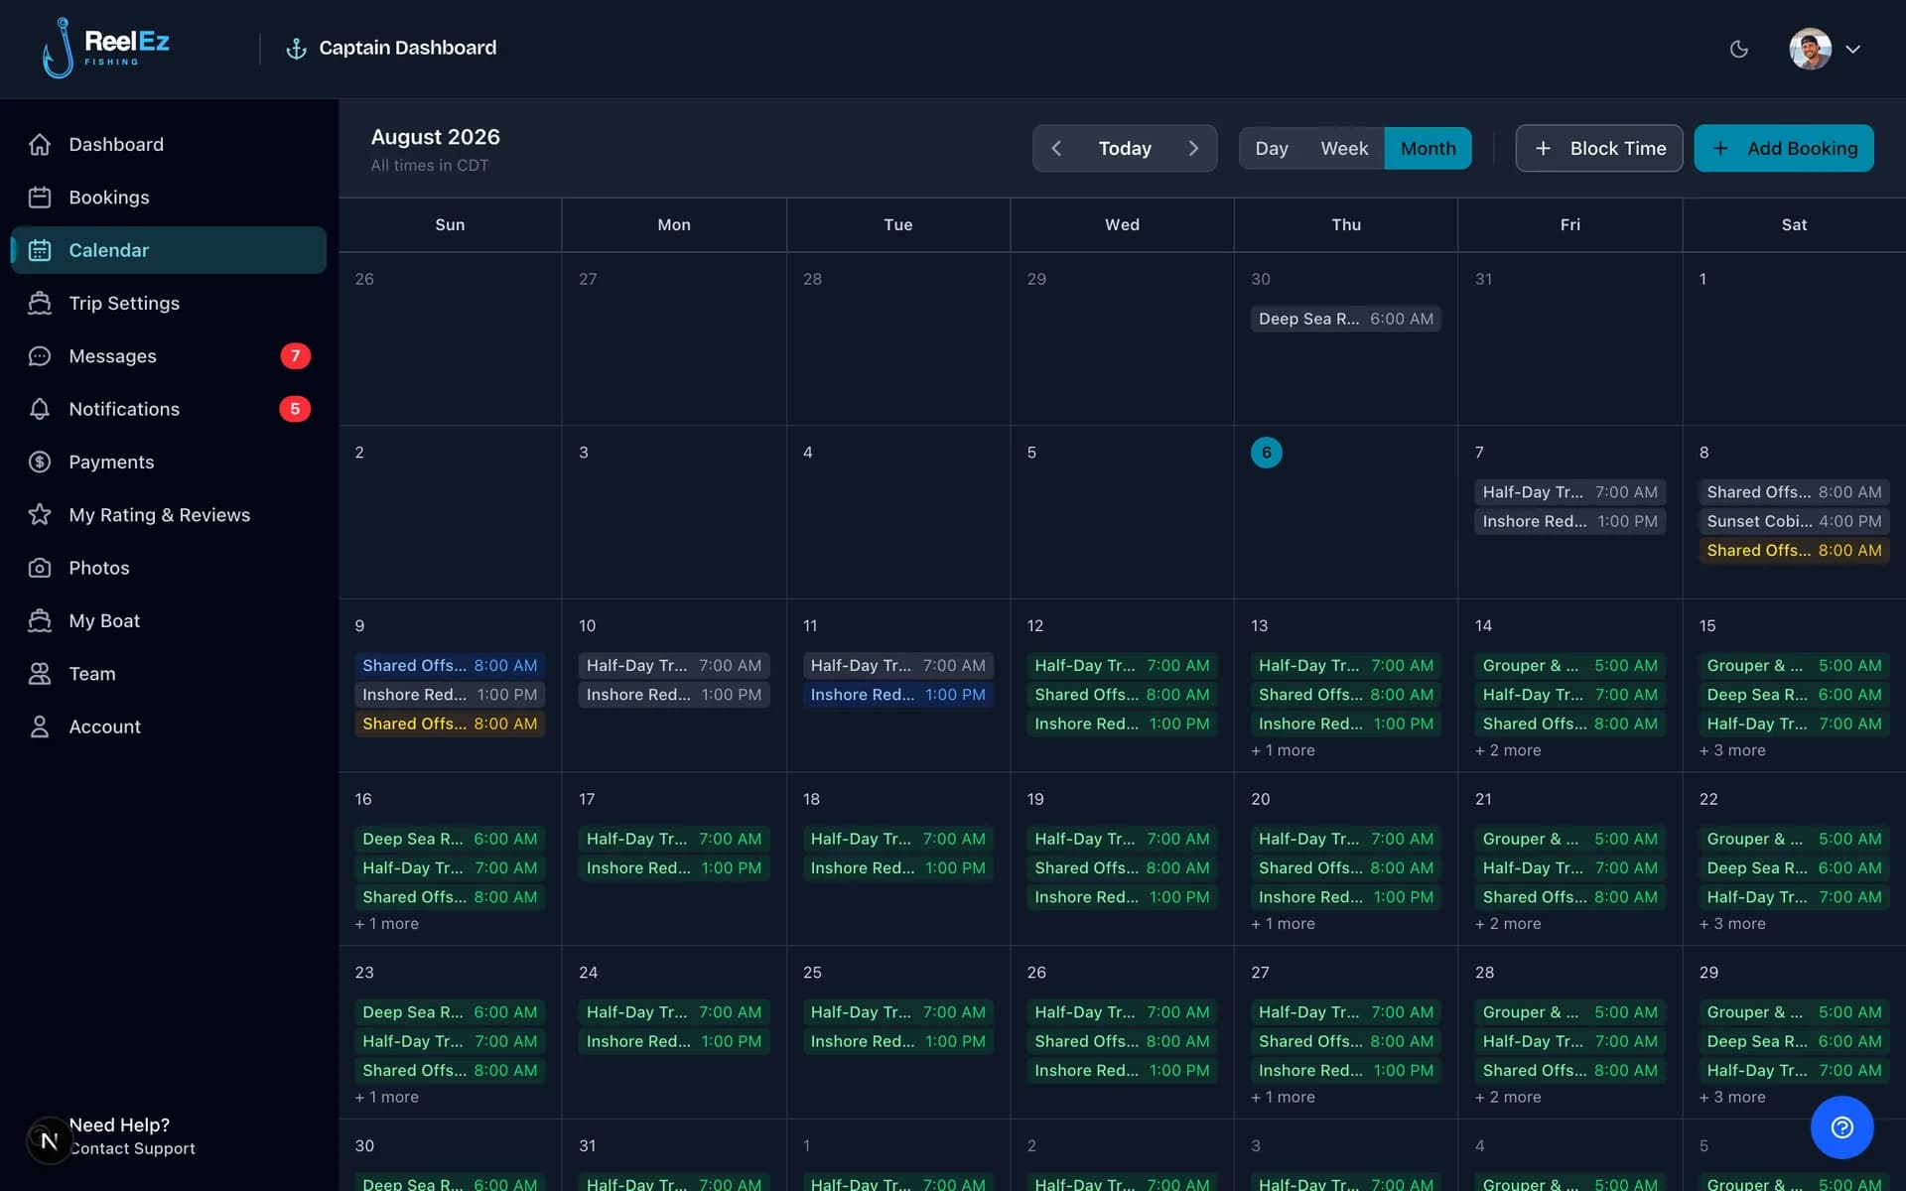Expand +1 more on August 20
The width and height of the screenshot is (1906, 1191).
[x=1283, y=924]
